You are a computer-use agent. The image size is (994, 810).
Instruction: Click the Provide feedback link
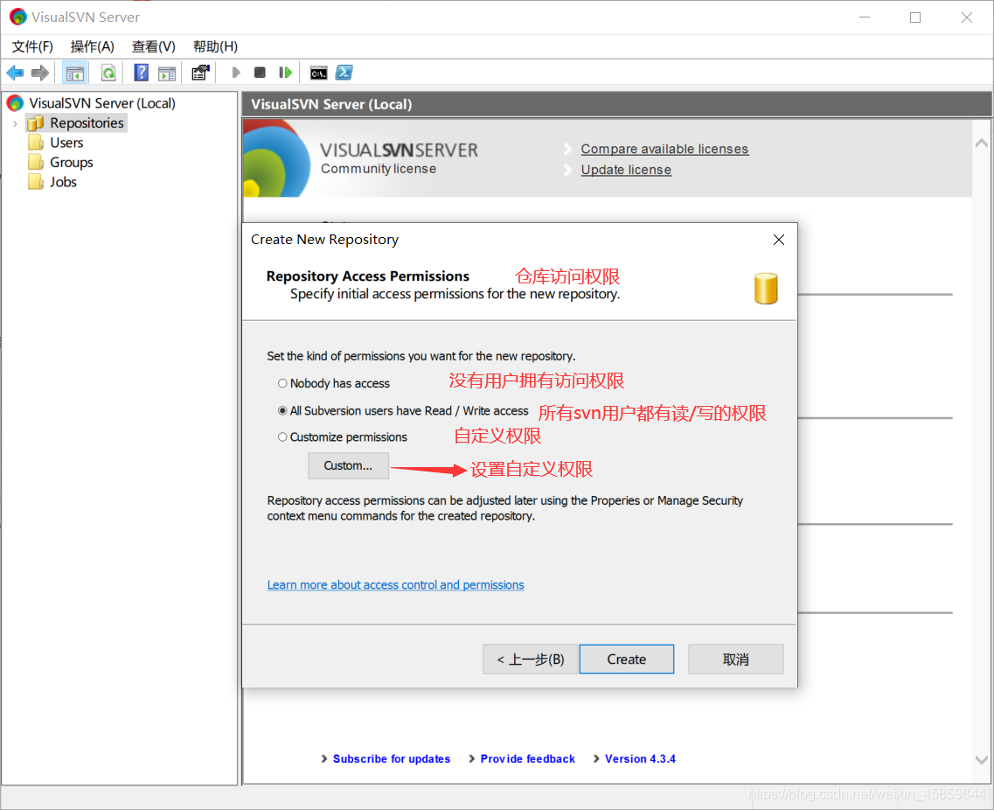pos(527,759)
